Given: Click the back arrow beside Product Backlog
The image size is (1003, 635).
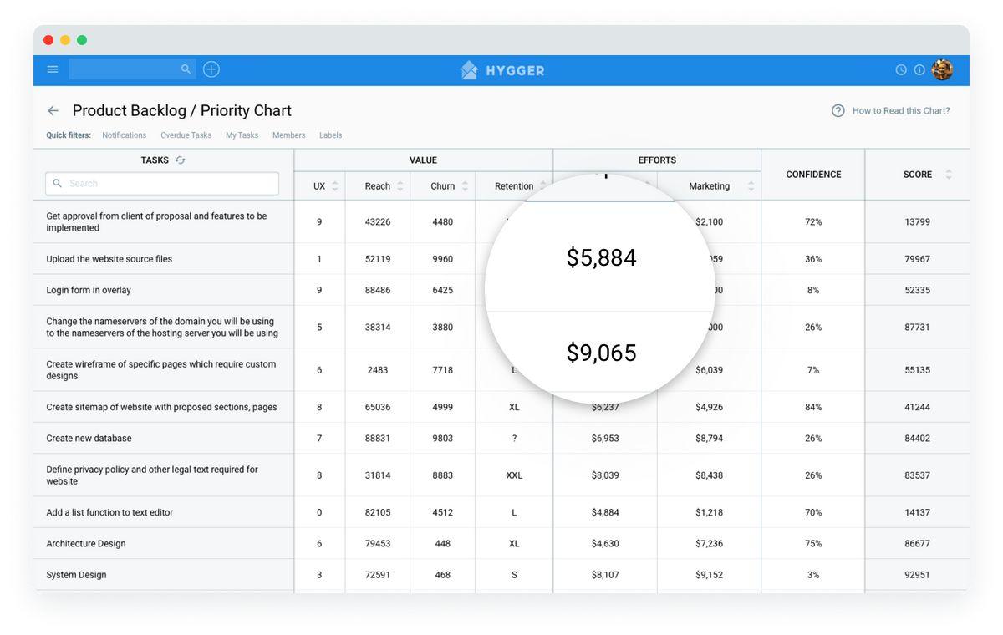Looking at the screenshot, I should [53, 111].
